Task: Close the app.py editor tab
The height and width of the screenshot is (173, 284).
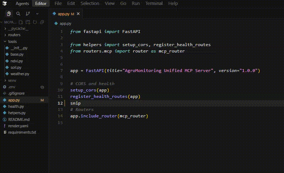Action: 78,14
